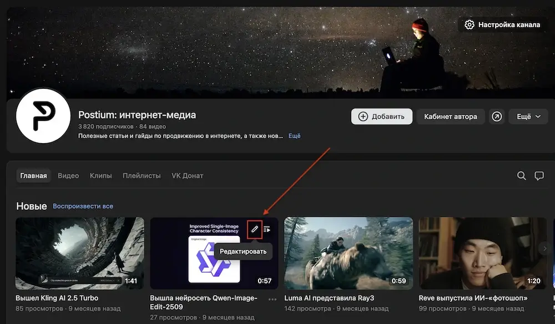Viewport: 555px width, 324px height.
Task: Click Воспроизвести все link
Action: pyautogui.click(x=83, y=206)
